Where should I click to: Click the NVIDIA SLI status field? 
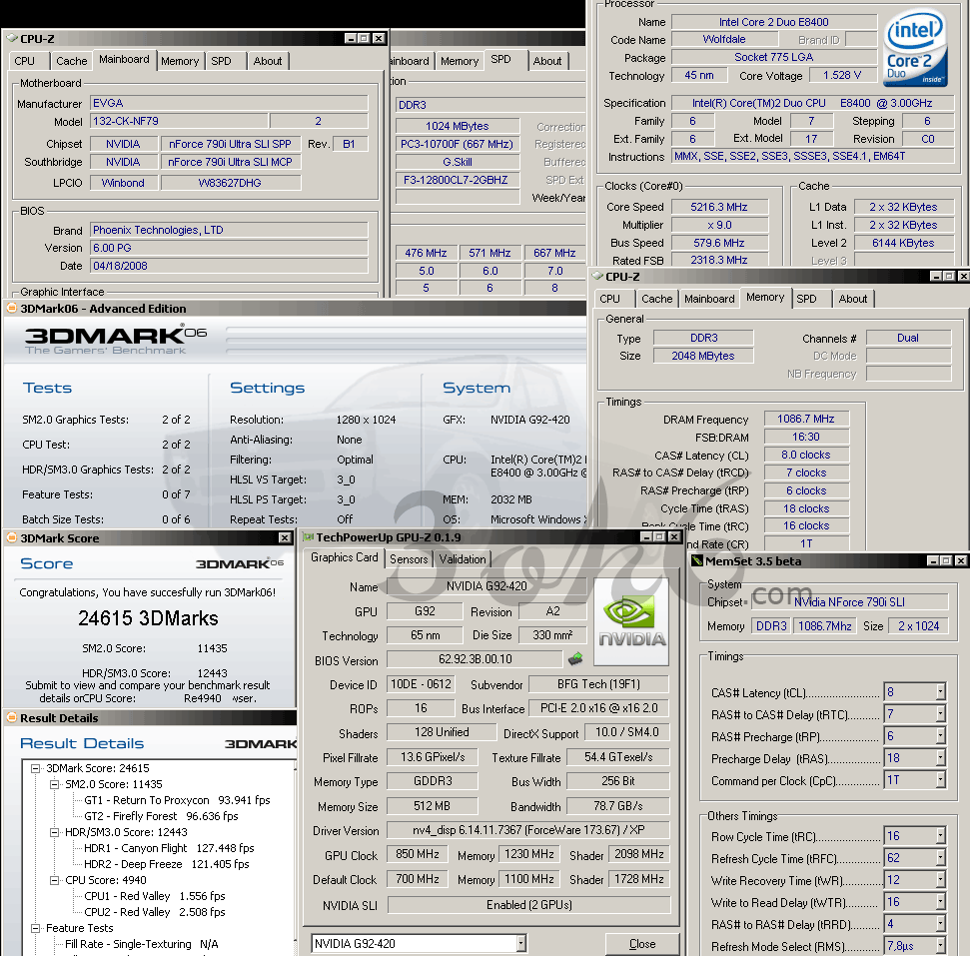click(x=528, y=905)
